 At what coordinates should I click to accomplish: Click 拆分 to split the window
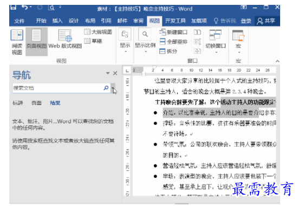(x=168, y=51)
